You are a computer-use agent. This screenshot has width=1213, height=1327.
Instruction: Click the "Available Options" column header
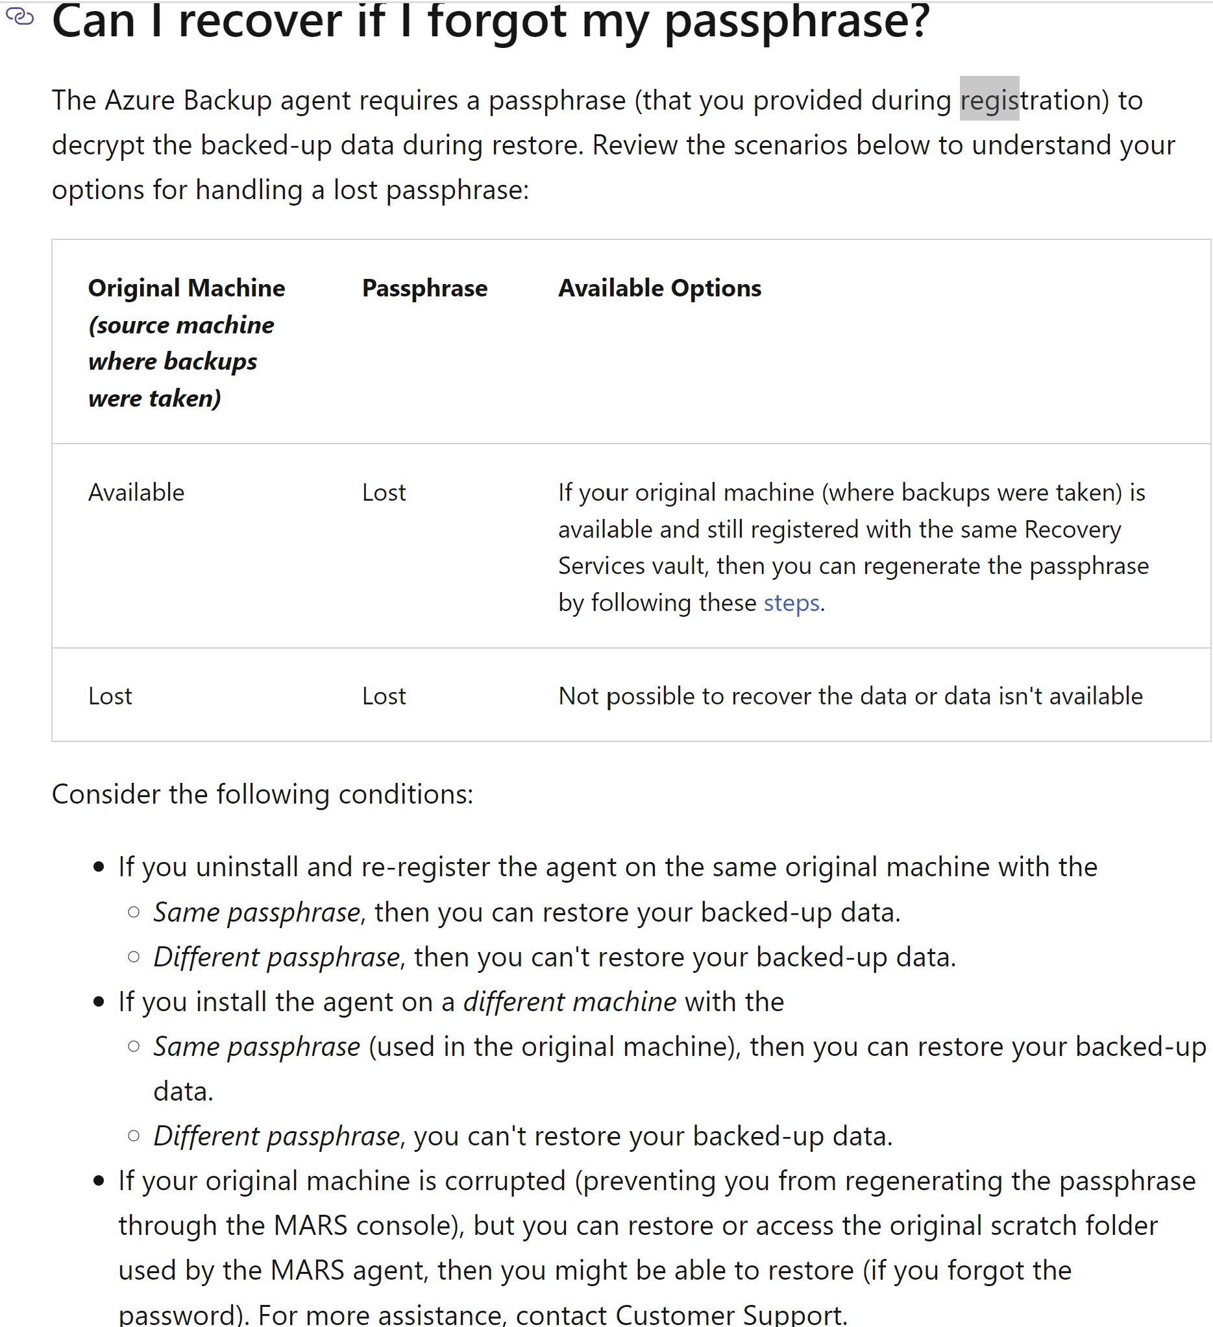(x=659, y=289)
